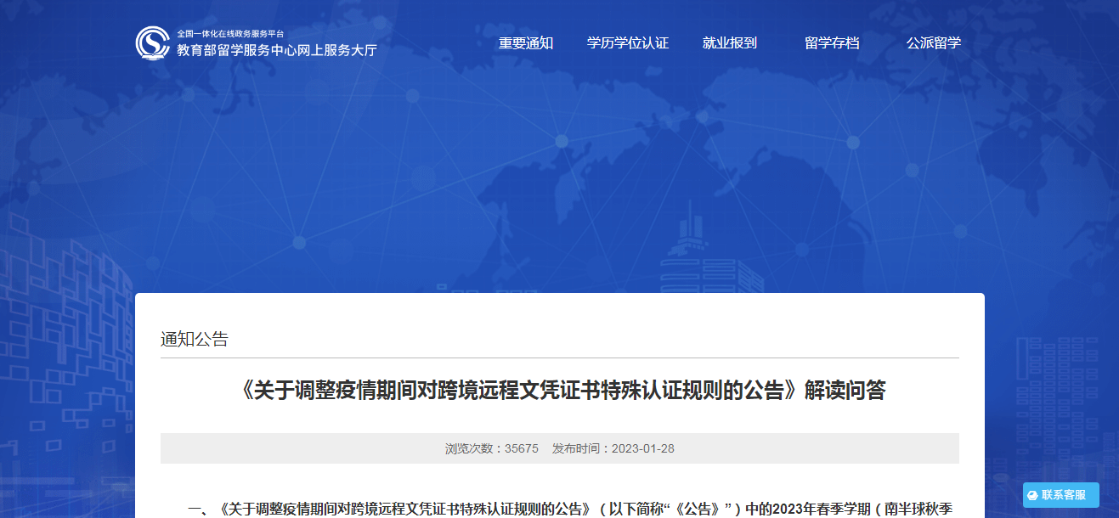This screenshot has width=1119, height=518.
Task: Click the first paragraph starting with 一、
Action: tap(569, 510)
